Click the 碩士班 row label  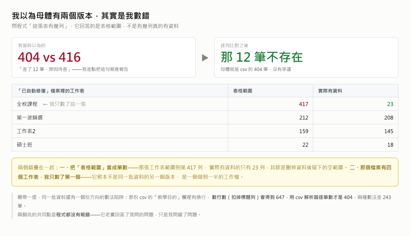[x=24, y=145]
